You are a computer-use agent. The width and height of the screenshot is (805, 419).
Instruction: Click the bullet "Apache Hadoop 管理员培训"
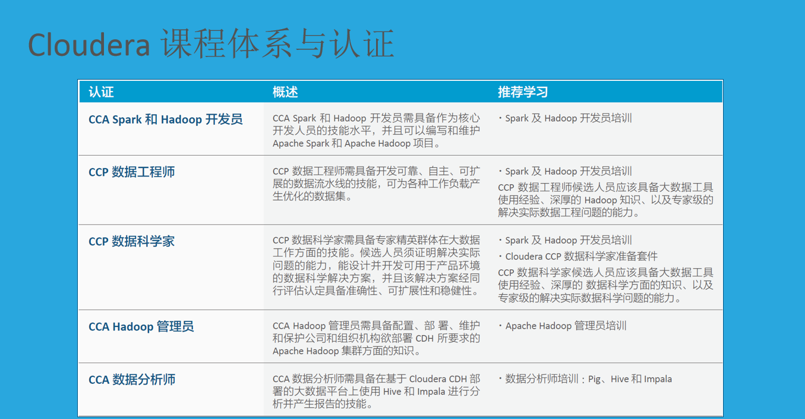563,326
